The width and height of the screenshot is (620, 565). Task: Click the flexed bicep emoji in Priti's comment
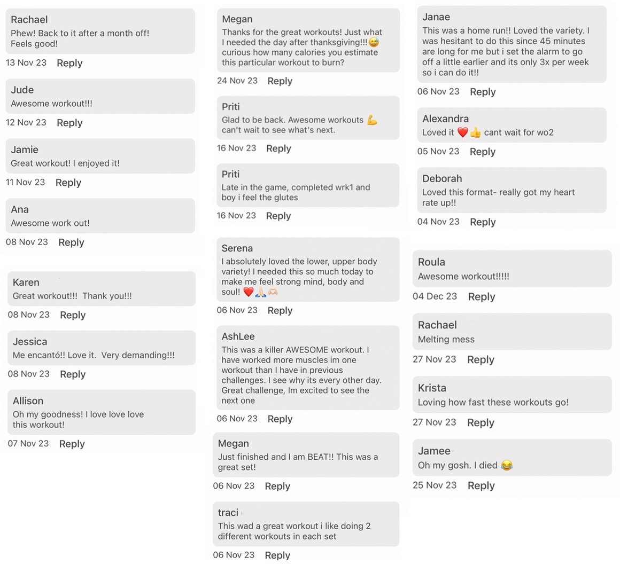[x=372, y=120]
